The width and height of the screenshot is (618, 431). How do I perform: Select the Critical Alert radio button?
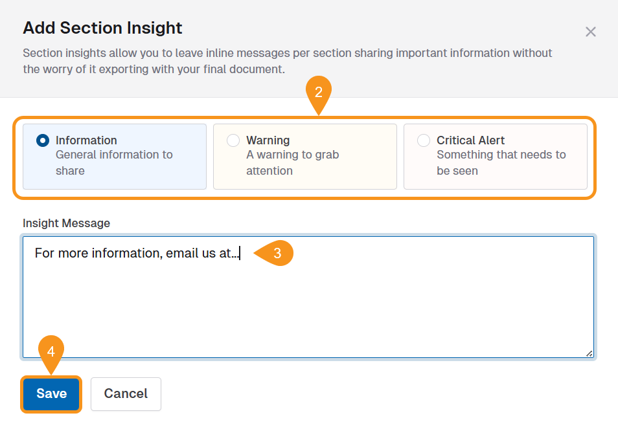424,140
